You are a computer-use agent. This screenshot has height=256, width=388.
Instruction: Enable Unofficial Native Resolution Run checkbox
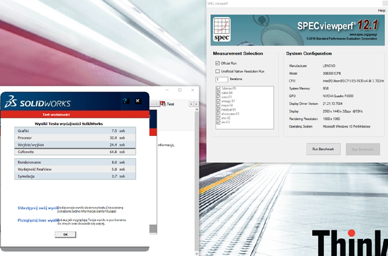point(217,71)
